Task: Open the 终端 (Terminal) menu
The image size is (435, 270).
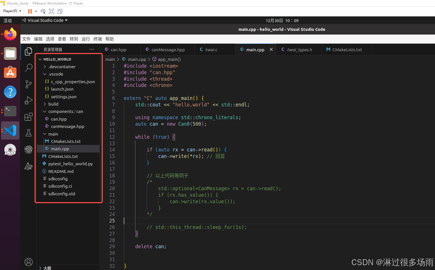Action: pos(98,39)
